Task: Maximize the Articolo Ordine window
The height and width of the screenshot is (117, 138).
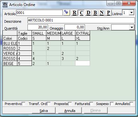Action: click(x=118, y=3)
